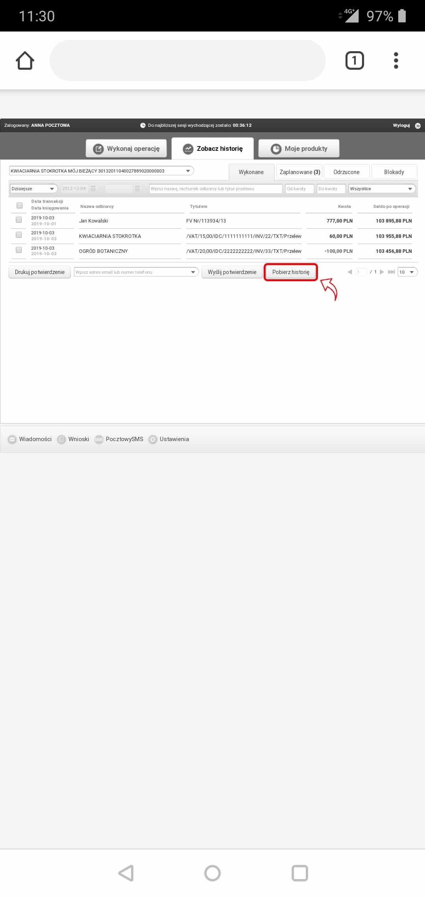Image resolution: width=425 pixels, height=898 pixels.
Task: Switch to the Zaplanowane (3) tab
Action: 299,172
